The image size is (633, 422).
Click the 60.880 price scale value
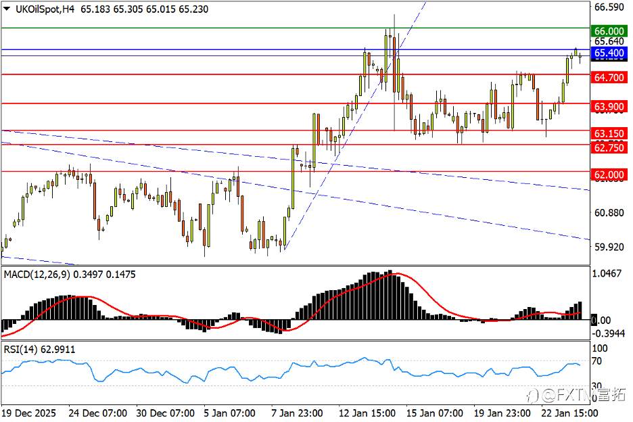609,212
